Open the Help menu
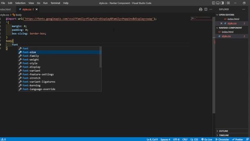This screenshot has height=141, width=250. (66, 3)
